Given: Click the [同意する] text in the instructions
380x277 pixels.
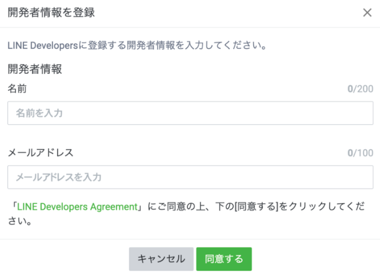Looking at the screenshot, I should point(255,207).
